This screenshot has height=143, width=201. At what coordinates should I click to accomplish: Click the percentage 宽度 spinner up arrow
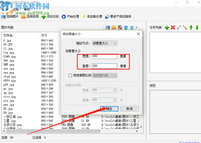pos(115,89)
